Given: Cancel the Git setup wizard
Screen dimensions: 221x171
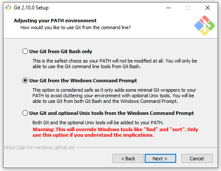Looking at the screenshot, I should click(197, 158).
